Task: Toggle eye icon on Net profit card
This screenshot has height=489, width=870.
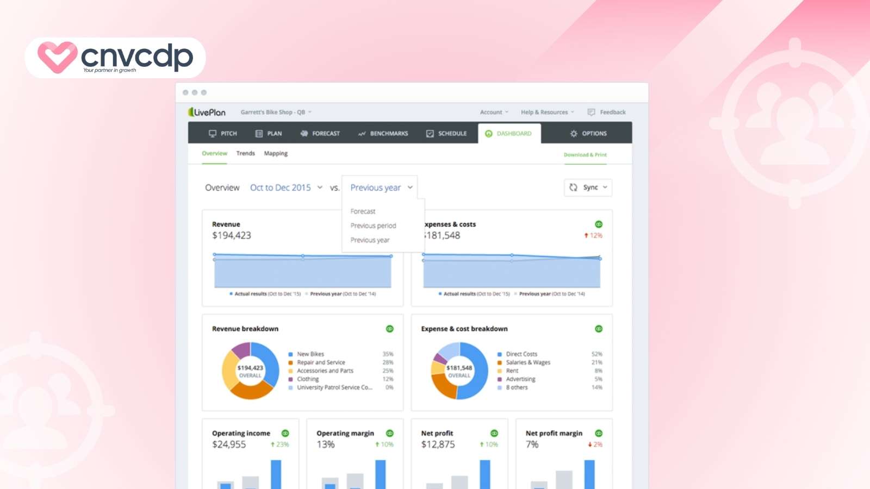Action: pos(494,433)
